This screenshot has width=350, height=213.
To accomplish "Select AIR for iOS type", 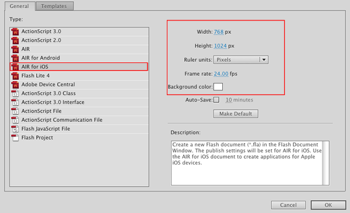I will click(x=79, y=67).
